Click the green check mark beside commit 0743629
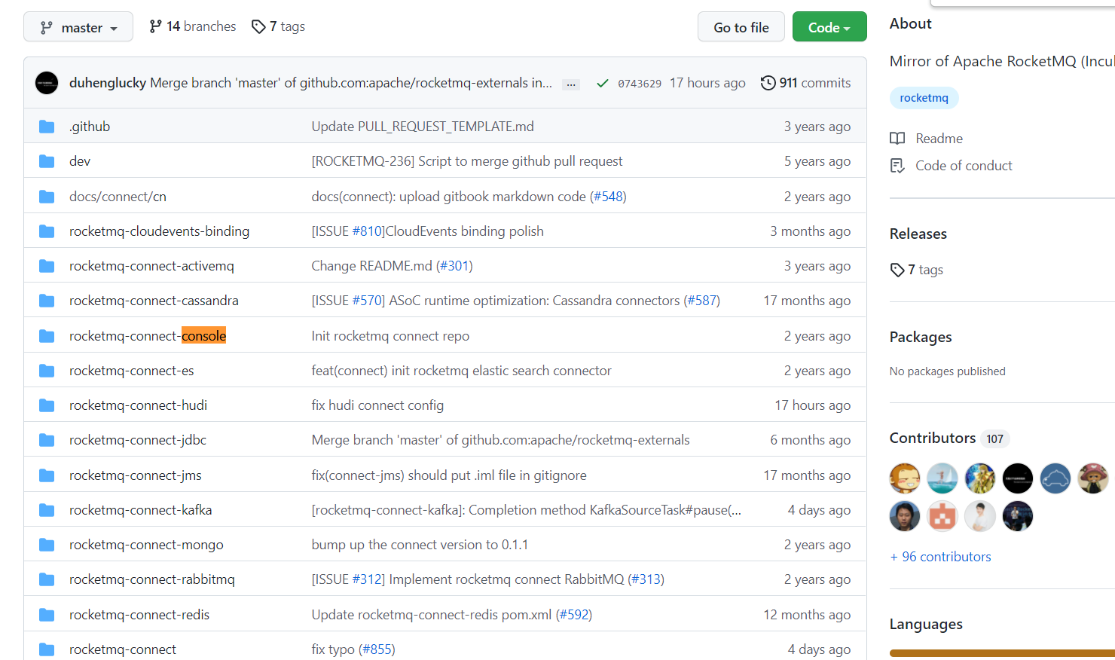The image size is (1115, 660). point(602,83)
